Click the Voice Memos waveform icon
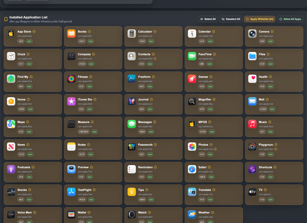 pyautogui.click(x=11, y=215)
